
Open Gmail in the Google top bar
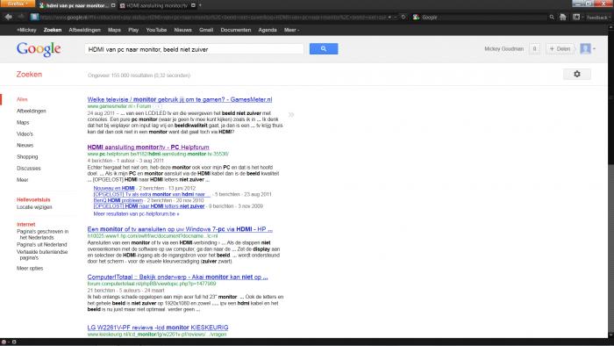point(206,30)
